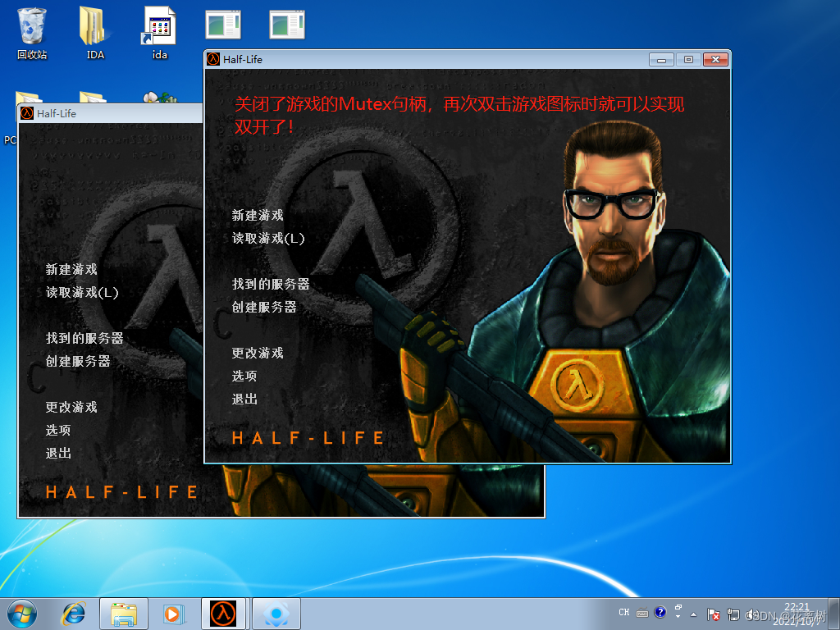Open Windows Media Player from the taskbar
Screen dimensions: 840x630
pyautogui.click(x=173, y=614)
